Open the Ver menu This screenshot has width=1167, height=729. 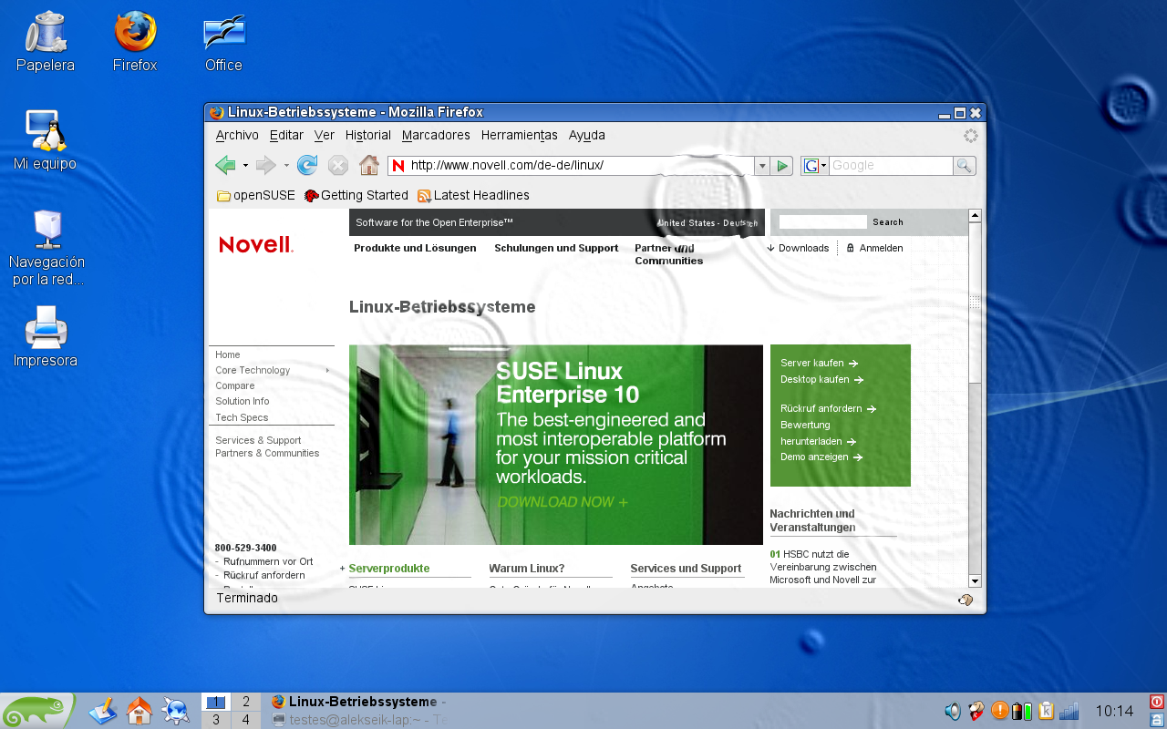click(325, 135)
